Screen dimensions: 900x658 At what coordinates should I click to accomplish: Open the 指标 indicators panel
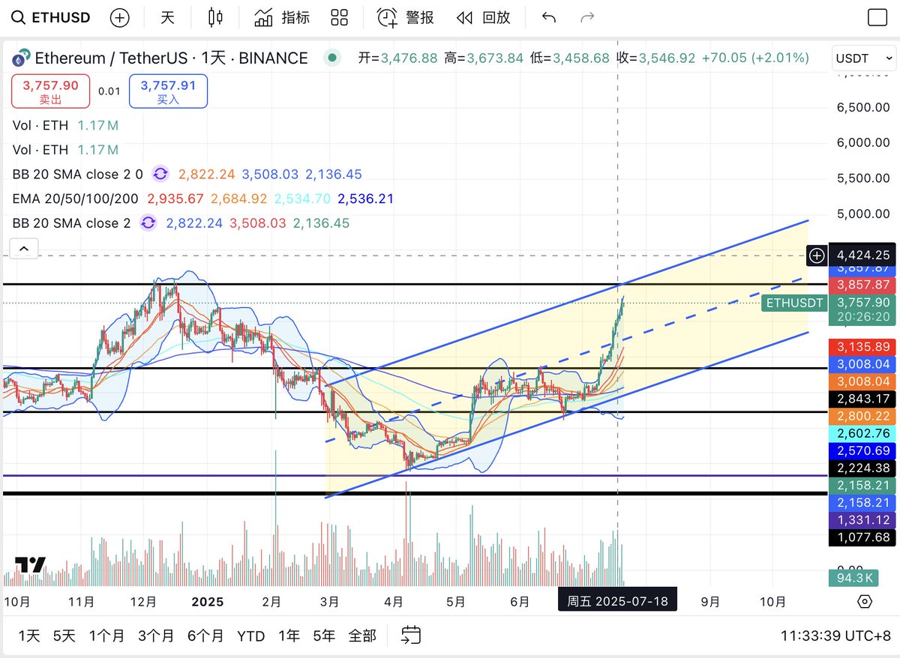[281, 18]
